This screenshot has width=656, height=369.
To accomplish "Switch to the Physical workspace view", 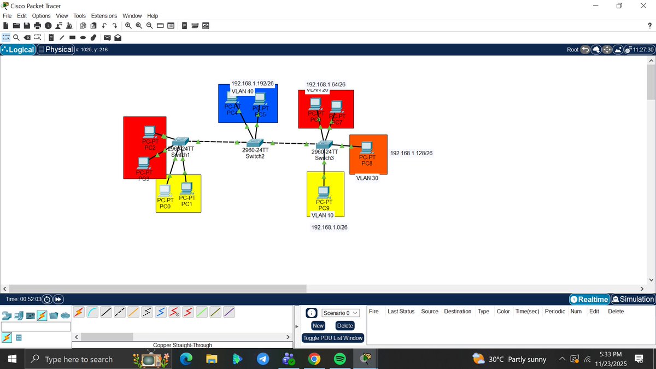I will [55, 49].
